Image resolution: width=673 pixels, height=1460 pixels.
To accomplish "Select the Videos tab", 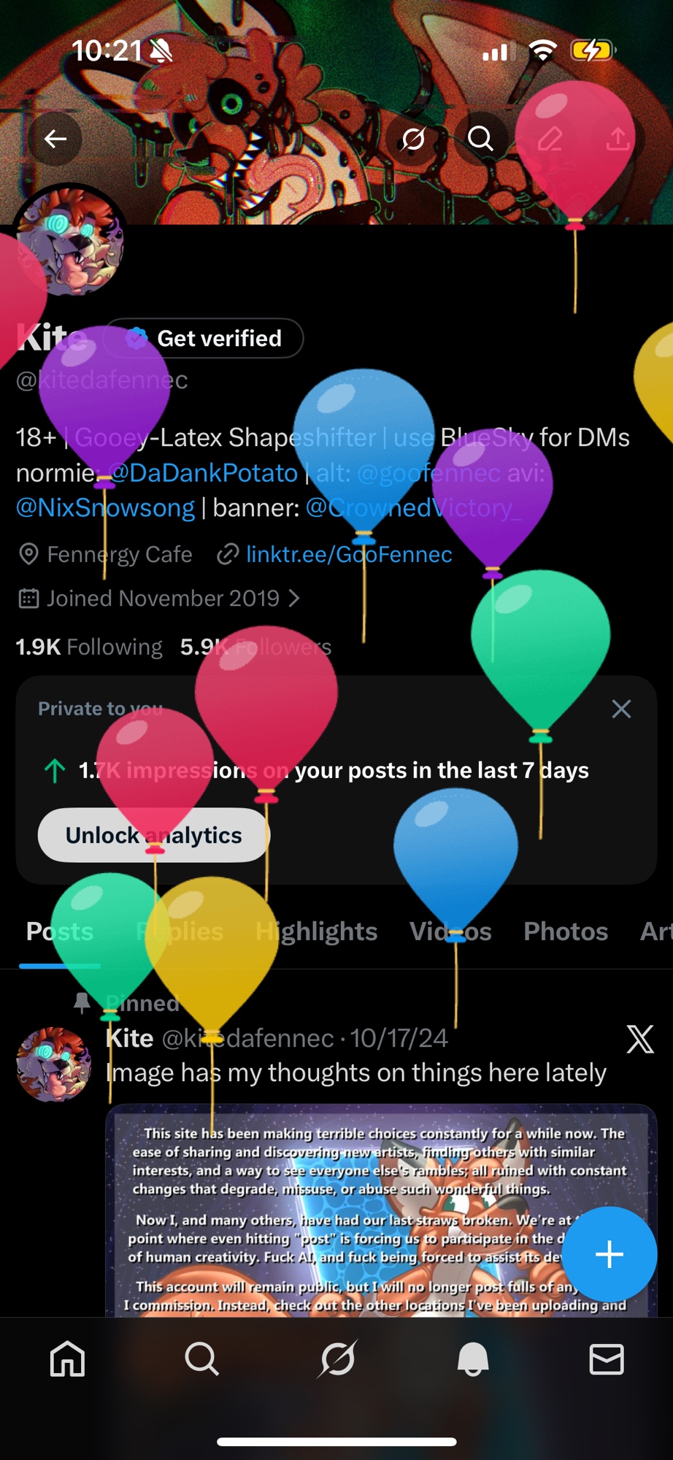I will [450, 931].
